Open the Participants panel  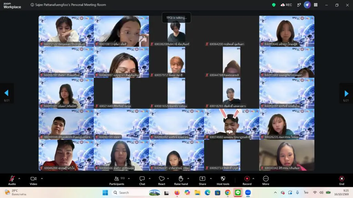(x=117, y=180)
